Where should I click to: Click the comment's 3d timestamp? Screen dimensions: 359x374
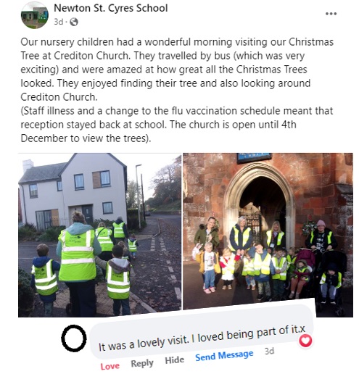point(269,351)
